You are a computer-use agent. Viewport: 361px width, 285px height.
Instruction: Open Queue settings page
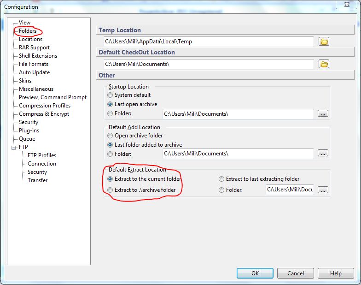click(27, 139)
